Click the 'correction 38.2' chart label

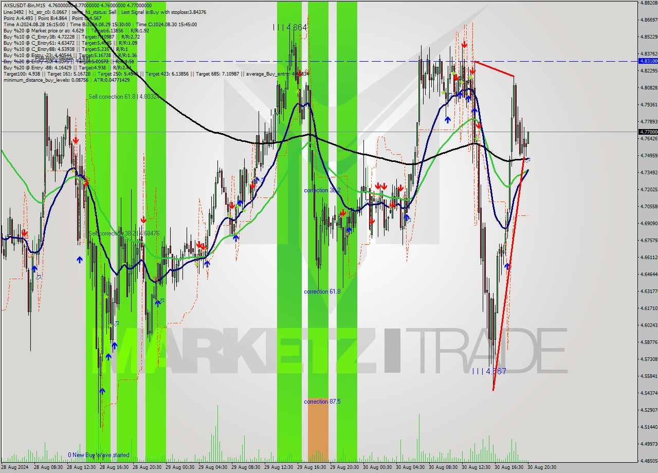pos(322,190)
